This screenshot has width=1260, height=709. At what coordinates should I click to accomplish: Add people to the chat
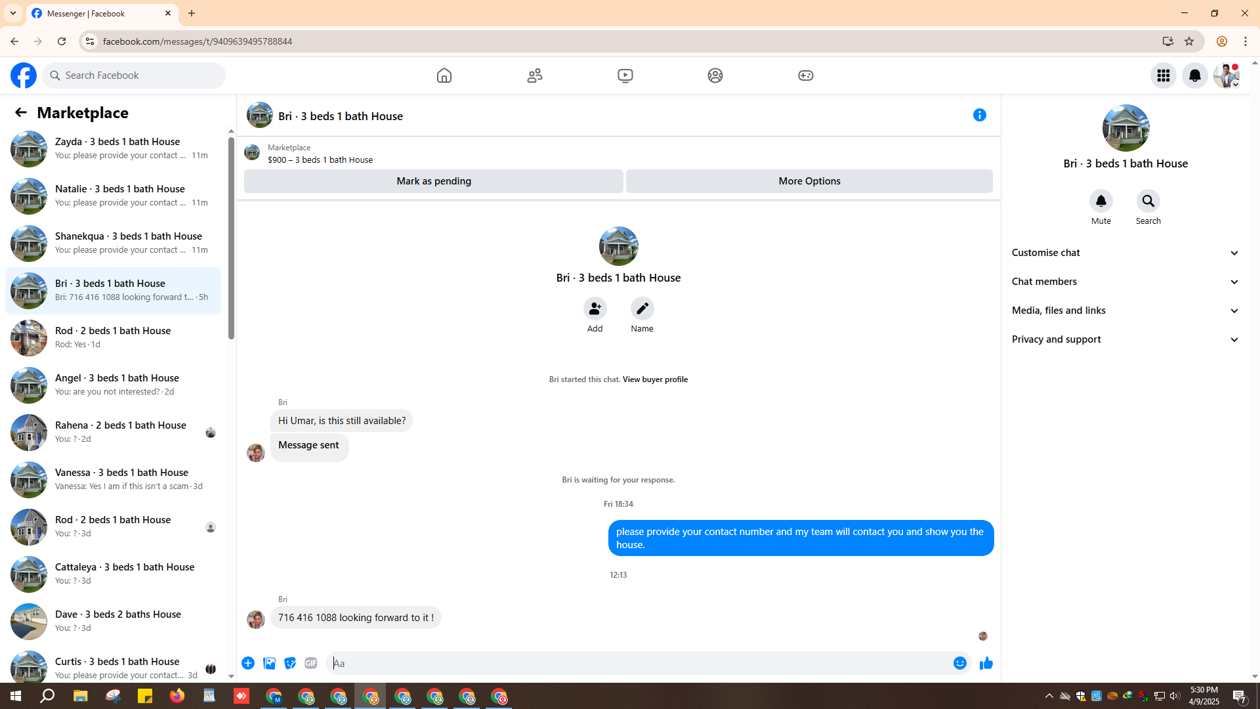click(x=595, y=309)
